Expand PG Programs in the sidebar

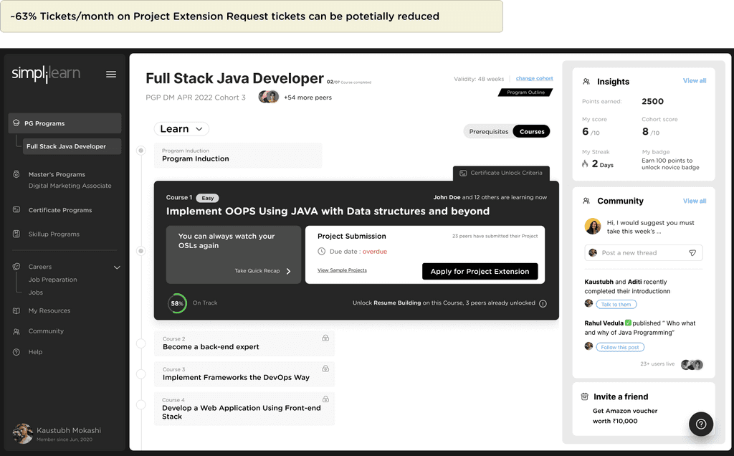pos(65,123)
